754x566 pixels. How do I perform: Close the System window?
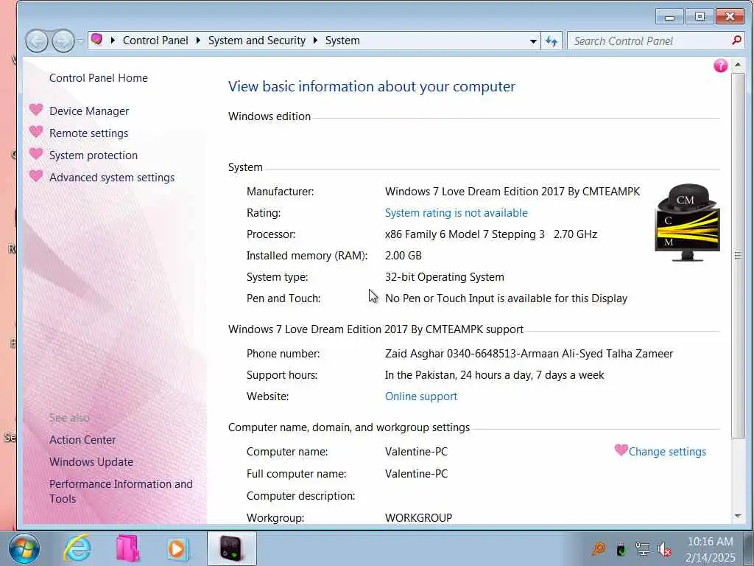730,17
